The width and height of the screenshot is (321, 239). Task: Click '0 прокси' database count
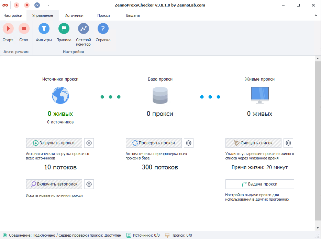pos(160,114)
